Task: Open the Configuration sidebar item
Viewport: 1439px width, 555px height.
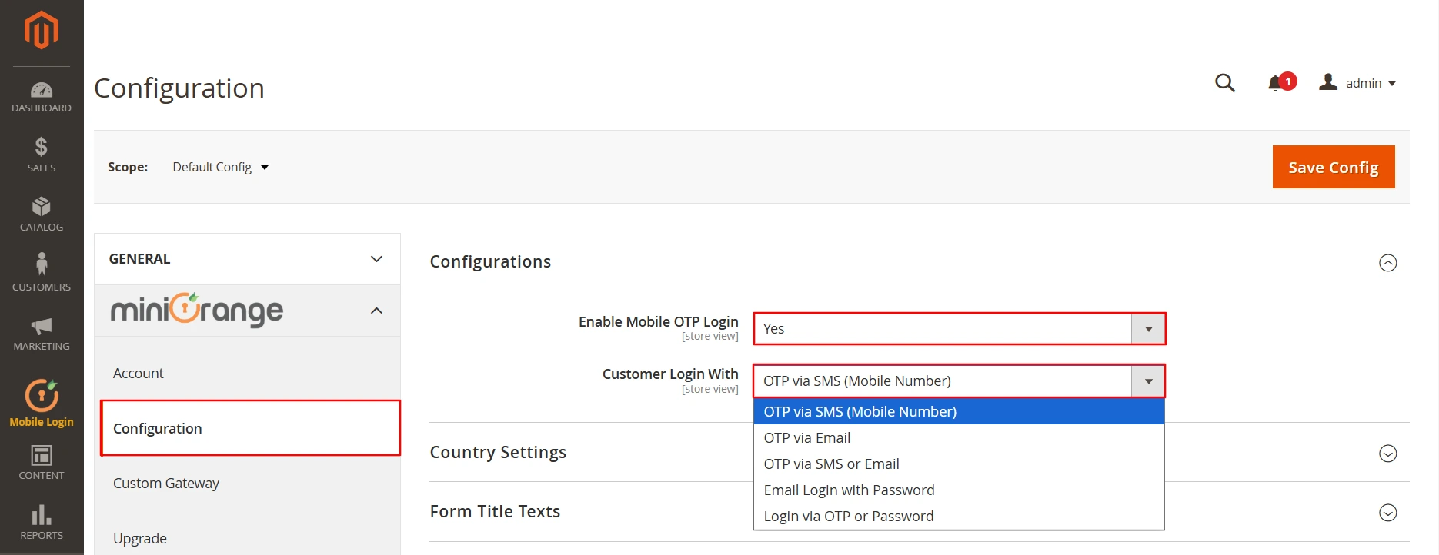Action: [x=250, y=428]
